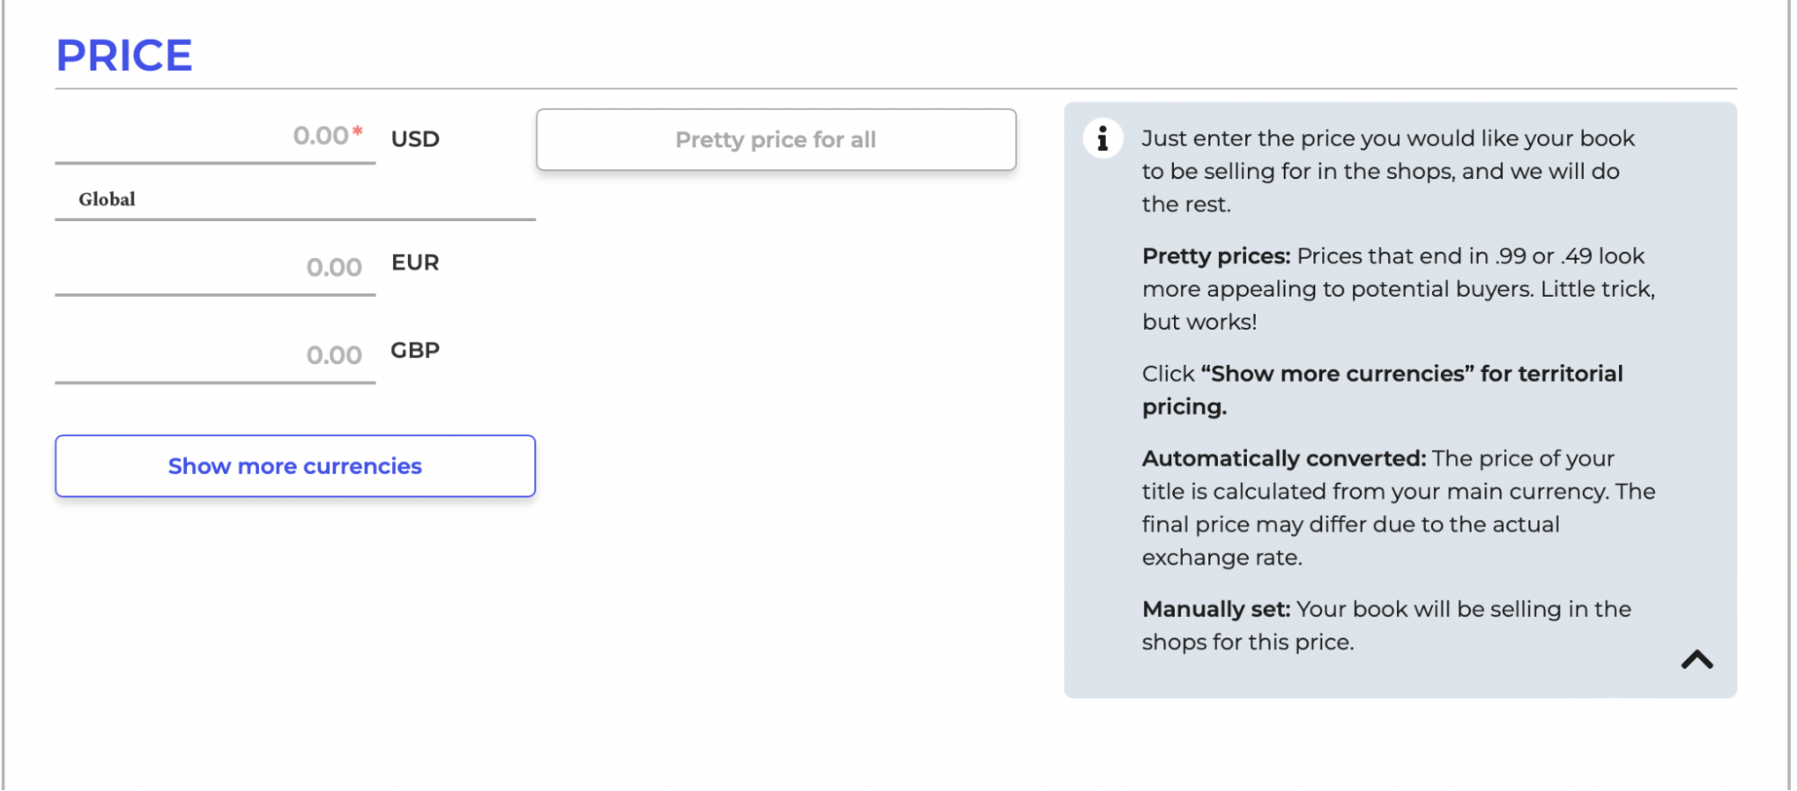
Task: Click the 0.00 placeholder in the GBP field
Action: [334, 355]
